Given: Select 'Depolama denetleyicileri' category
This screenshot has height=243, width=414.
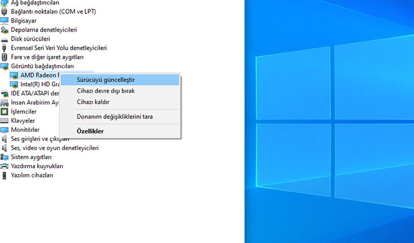Looking at the screenshot, I should pyautogui.click(x=44, y=30).
